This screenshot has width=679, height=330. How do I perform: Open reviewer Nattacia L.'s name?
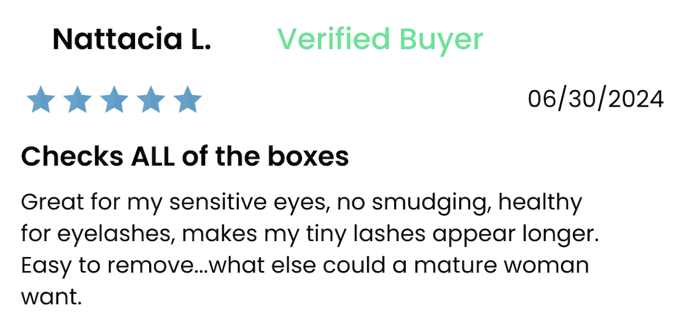(131, 39)
